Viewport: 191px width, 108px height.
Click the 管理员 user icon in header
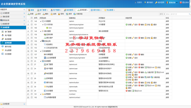(x=135, y=3)
